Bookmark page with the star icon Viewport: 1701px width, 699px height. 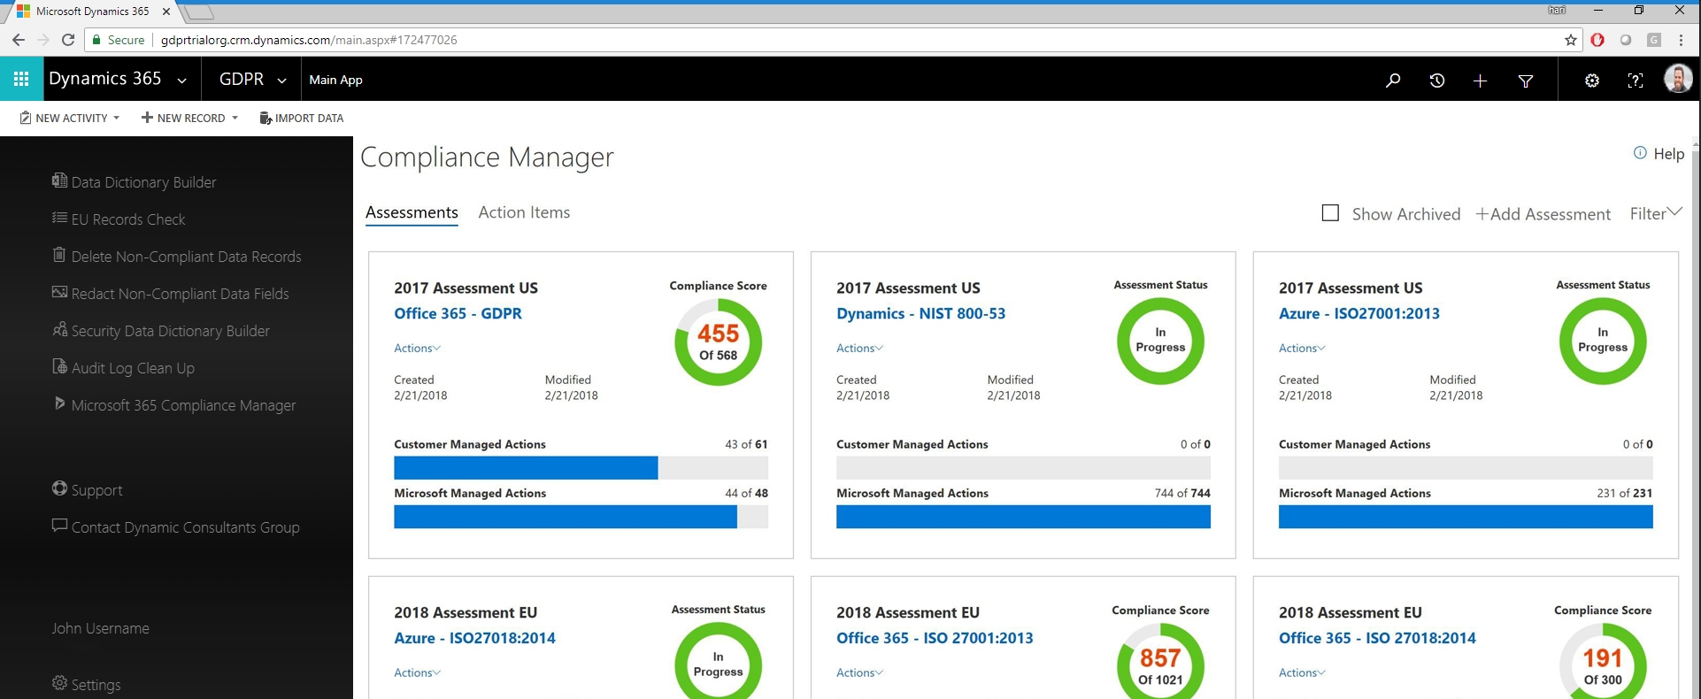(1571, 40)
